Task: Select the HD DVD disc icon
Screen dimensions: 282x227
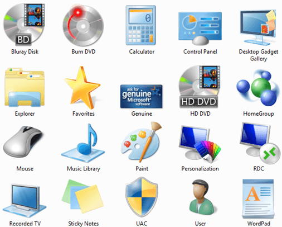Action: tap(200, 87)
